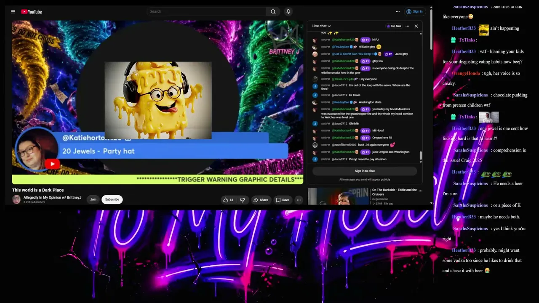
Task: Click the trigger warning ticker text
Action: 219,180
